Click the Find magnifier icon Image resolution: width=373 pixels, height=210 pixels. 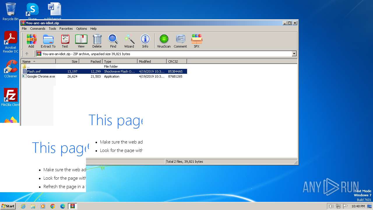(x=113, y=41)
